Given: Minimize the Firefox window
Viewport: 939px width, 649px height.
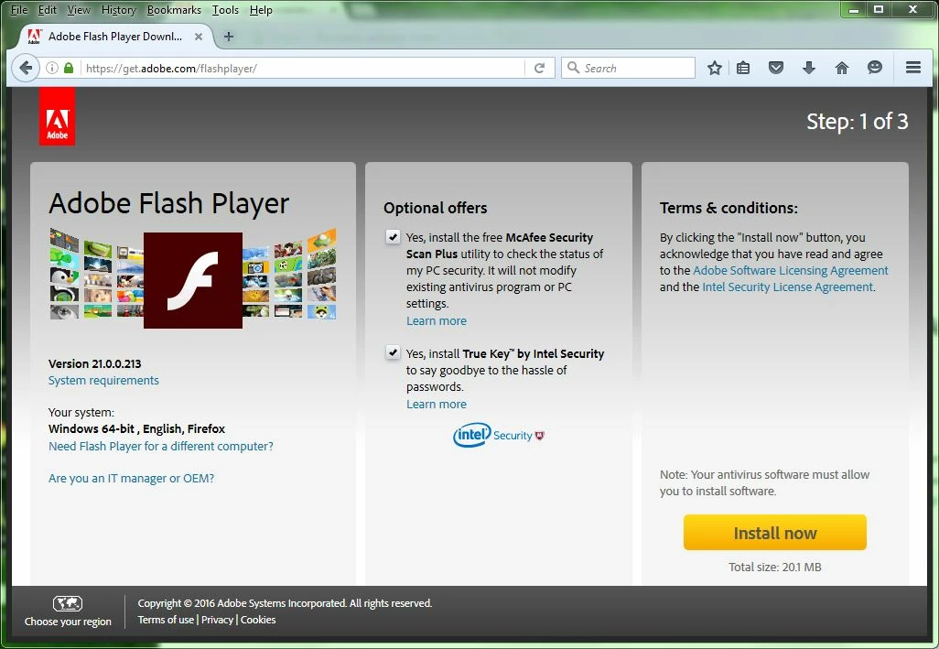Looking at the screenshot, I should tap(854, 9).
